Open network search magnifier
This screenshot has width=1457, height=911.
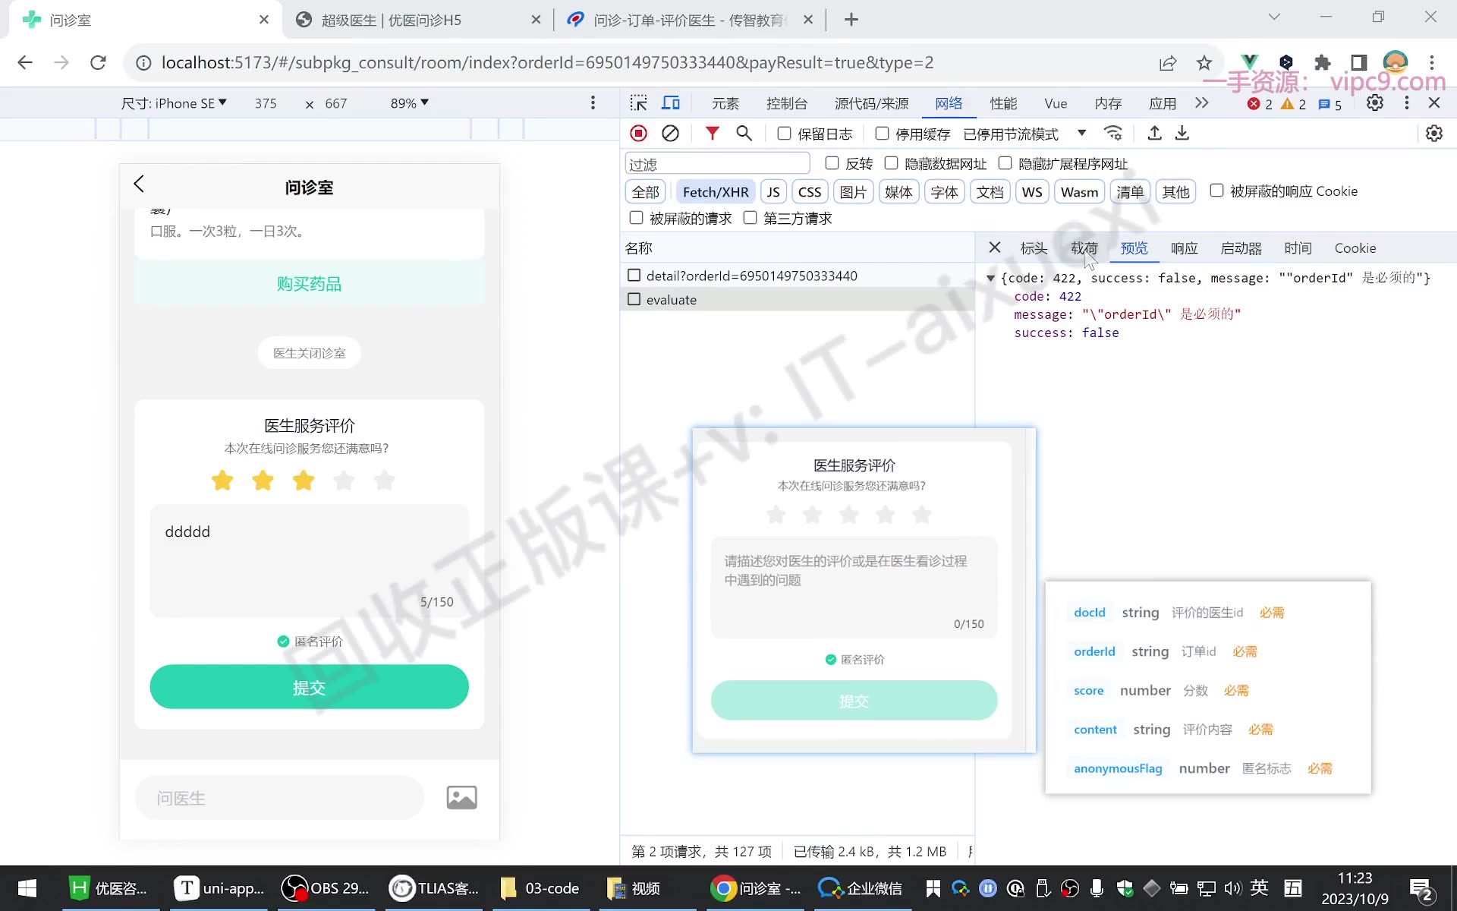click(744, 134)
